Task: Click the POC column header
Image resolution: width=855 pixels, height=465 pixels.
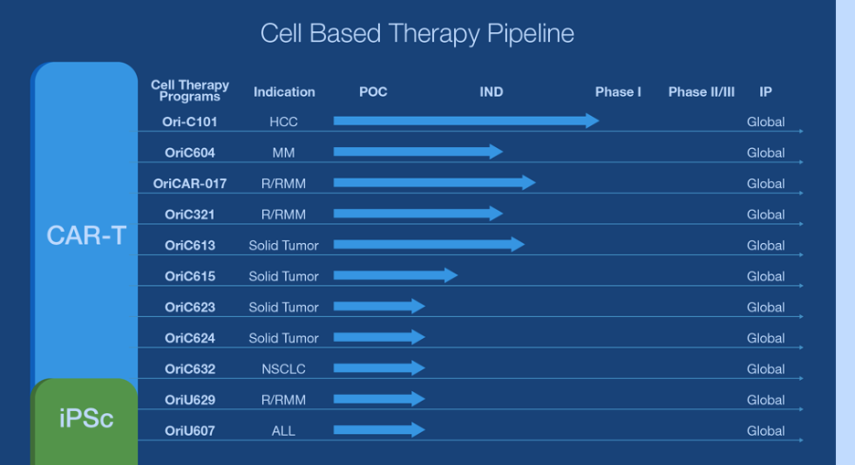Action: click(373, 91)
